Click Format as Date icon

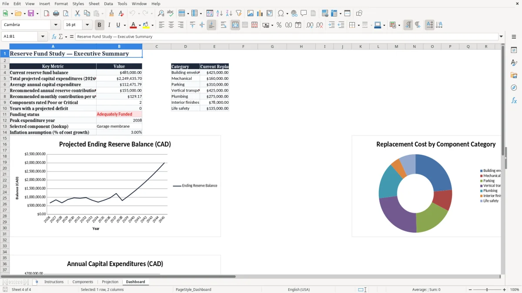[x=298, y=25]
